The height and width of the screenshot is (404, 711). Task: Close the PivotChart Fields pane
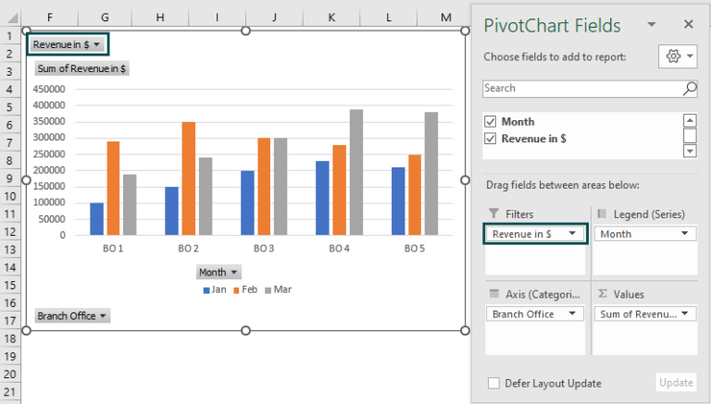tap(689, 24)
